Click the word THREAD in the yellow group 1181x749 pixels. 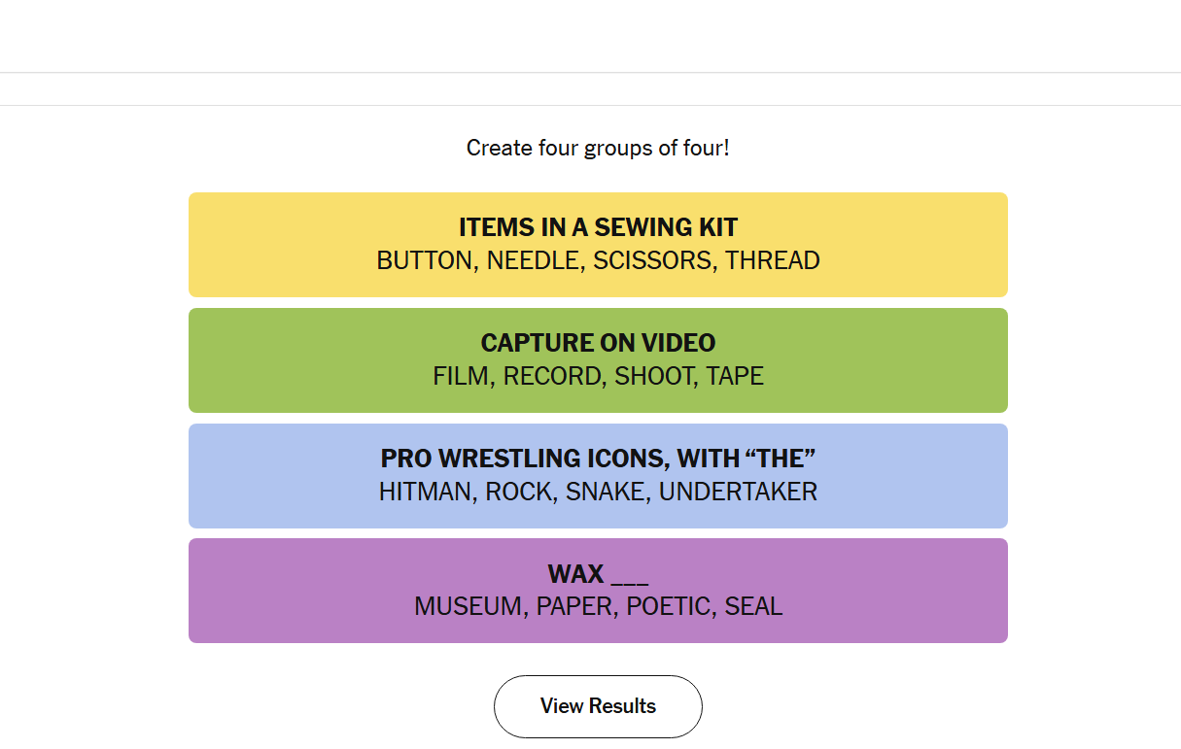(773, 260)
